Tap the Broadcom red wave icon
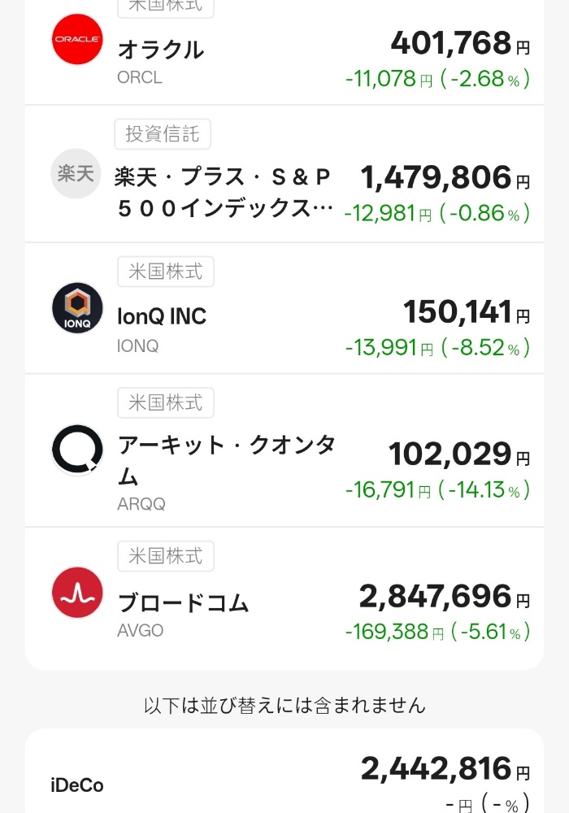569x813 pixels. [x=77, y=593]
